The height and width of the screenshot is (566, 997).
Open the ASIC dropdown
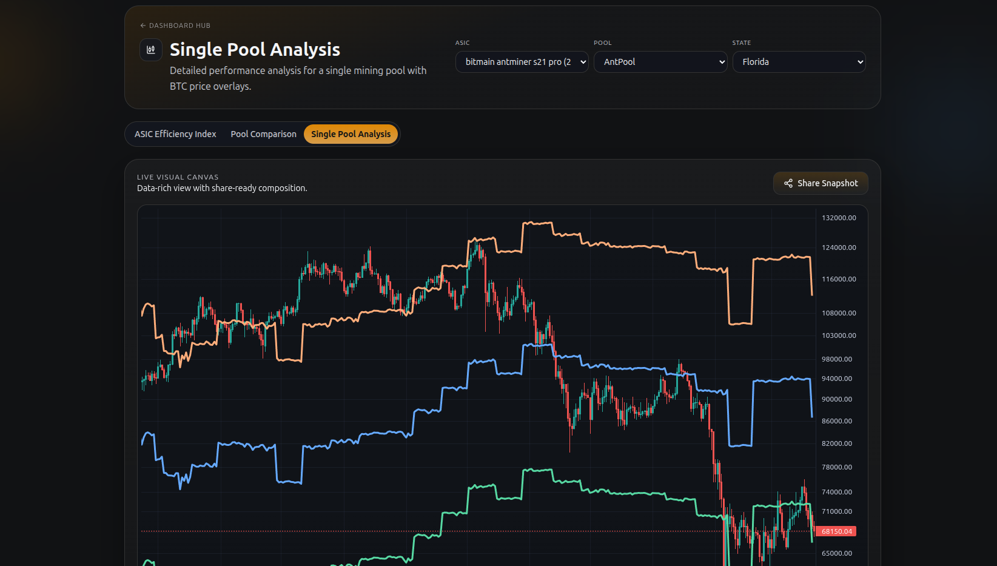[x=522, y=62]
